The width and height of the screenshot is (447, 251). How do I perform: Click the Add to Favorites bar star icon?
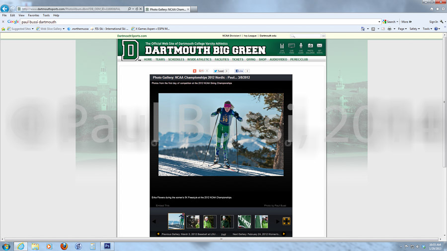pos(3,29)
